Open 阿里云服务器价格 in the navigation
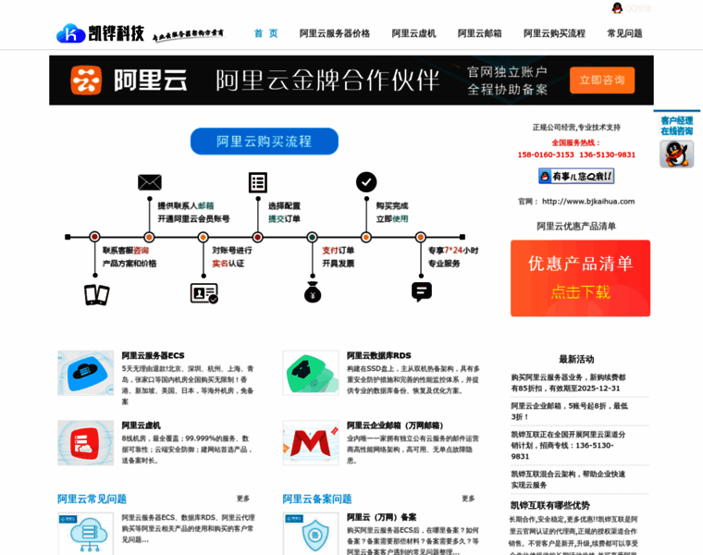The width and height of the screenshot is (703, 555). (x=335, y=33)
